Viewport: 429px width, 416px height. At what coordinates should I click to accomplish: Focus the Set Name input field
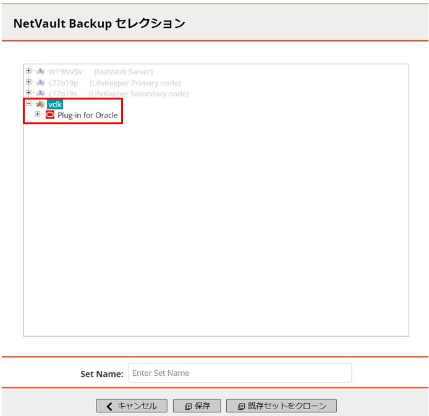[240, 373]
